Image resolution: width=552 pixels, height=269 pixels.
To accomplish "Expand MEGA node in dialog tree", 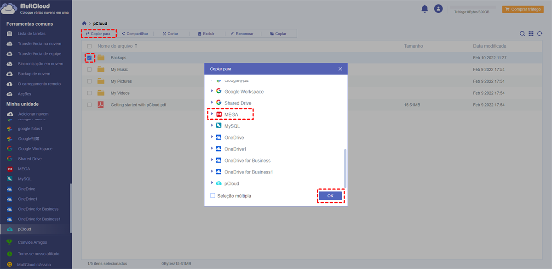I will pyautogui.click(x=212, y=114).
